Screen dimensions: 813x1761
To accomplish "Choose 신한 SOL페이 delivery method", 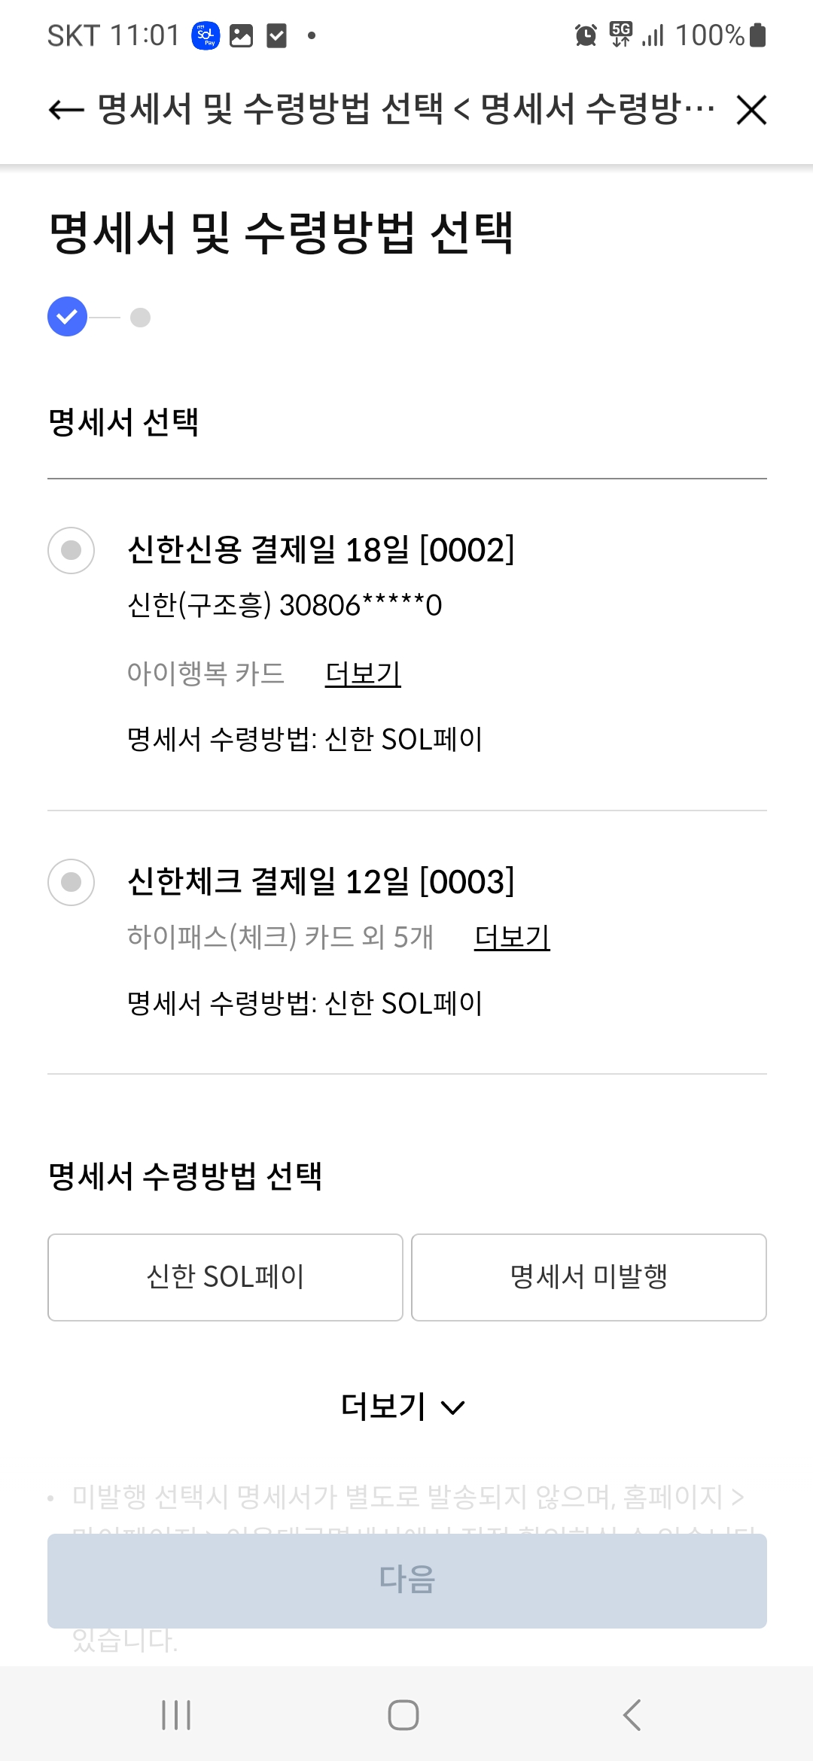I will tap(225, 1277).
